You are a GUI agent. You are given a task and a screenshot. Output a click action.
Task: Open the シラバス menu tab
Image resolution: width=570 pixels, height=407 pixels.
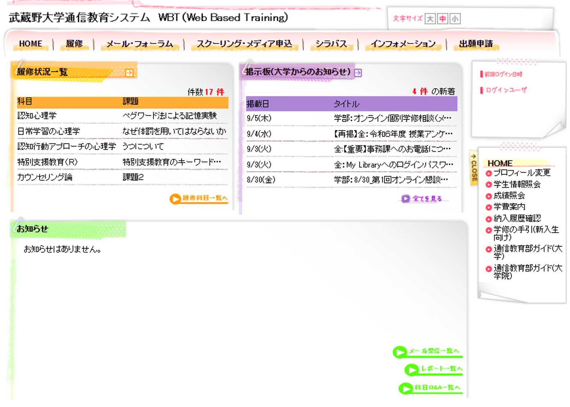(x=331, y=44)
